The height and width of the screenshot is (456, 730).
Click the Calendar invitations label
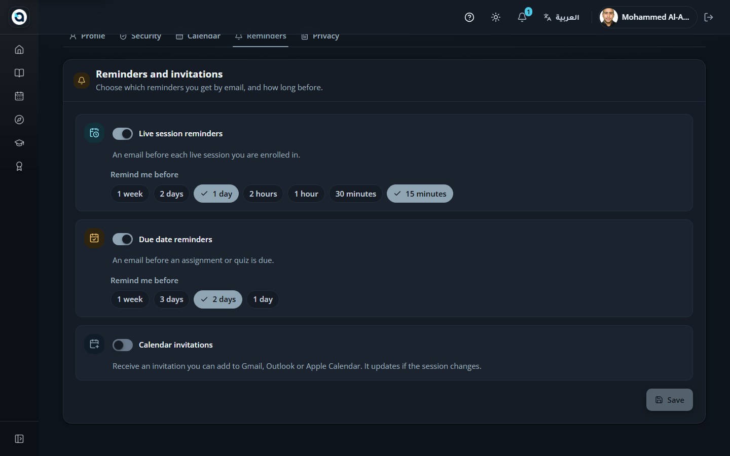tap(176, 345)
